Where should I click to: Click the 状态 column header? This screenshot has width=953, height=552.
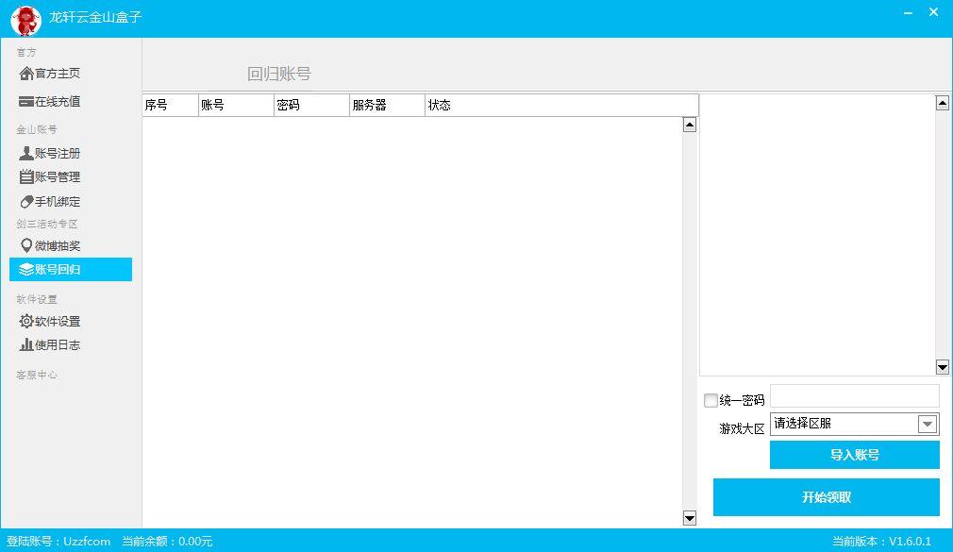(561, 105)
